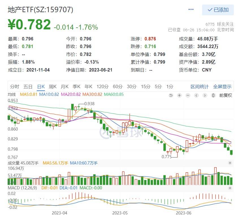Click the 溢价率 -0.13% value
Screen dimensions: 242x219
pyautogui.click(x=92, y=62)
